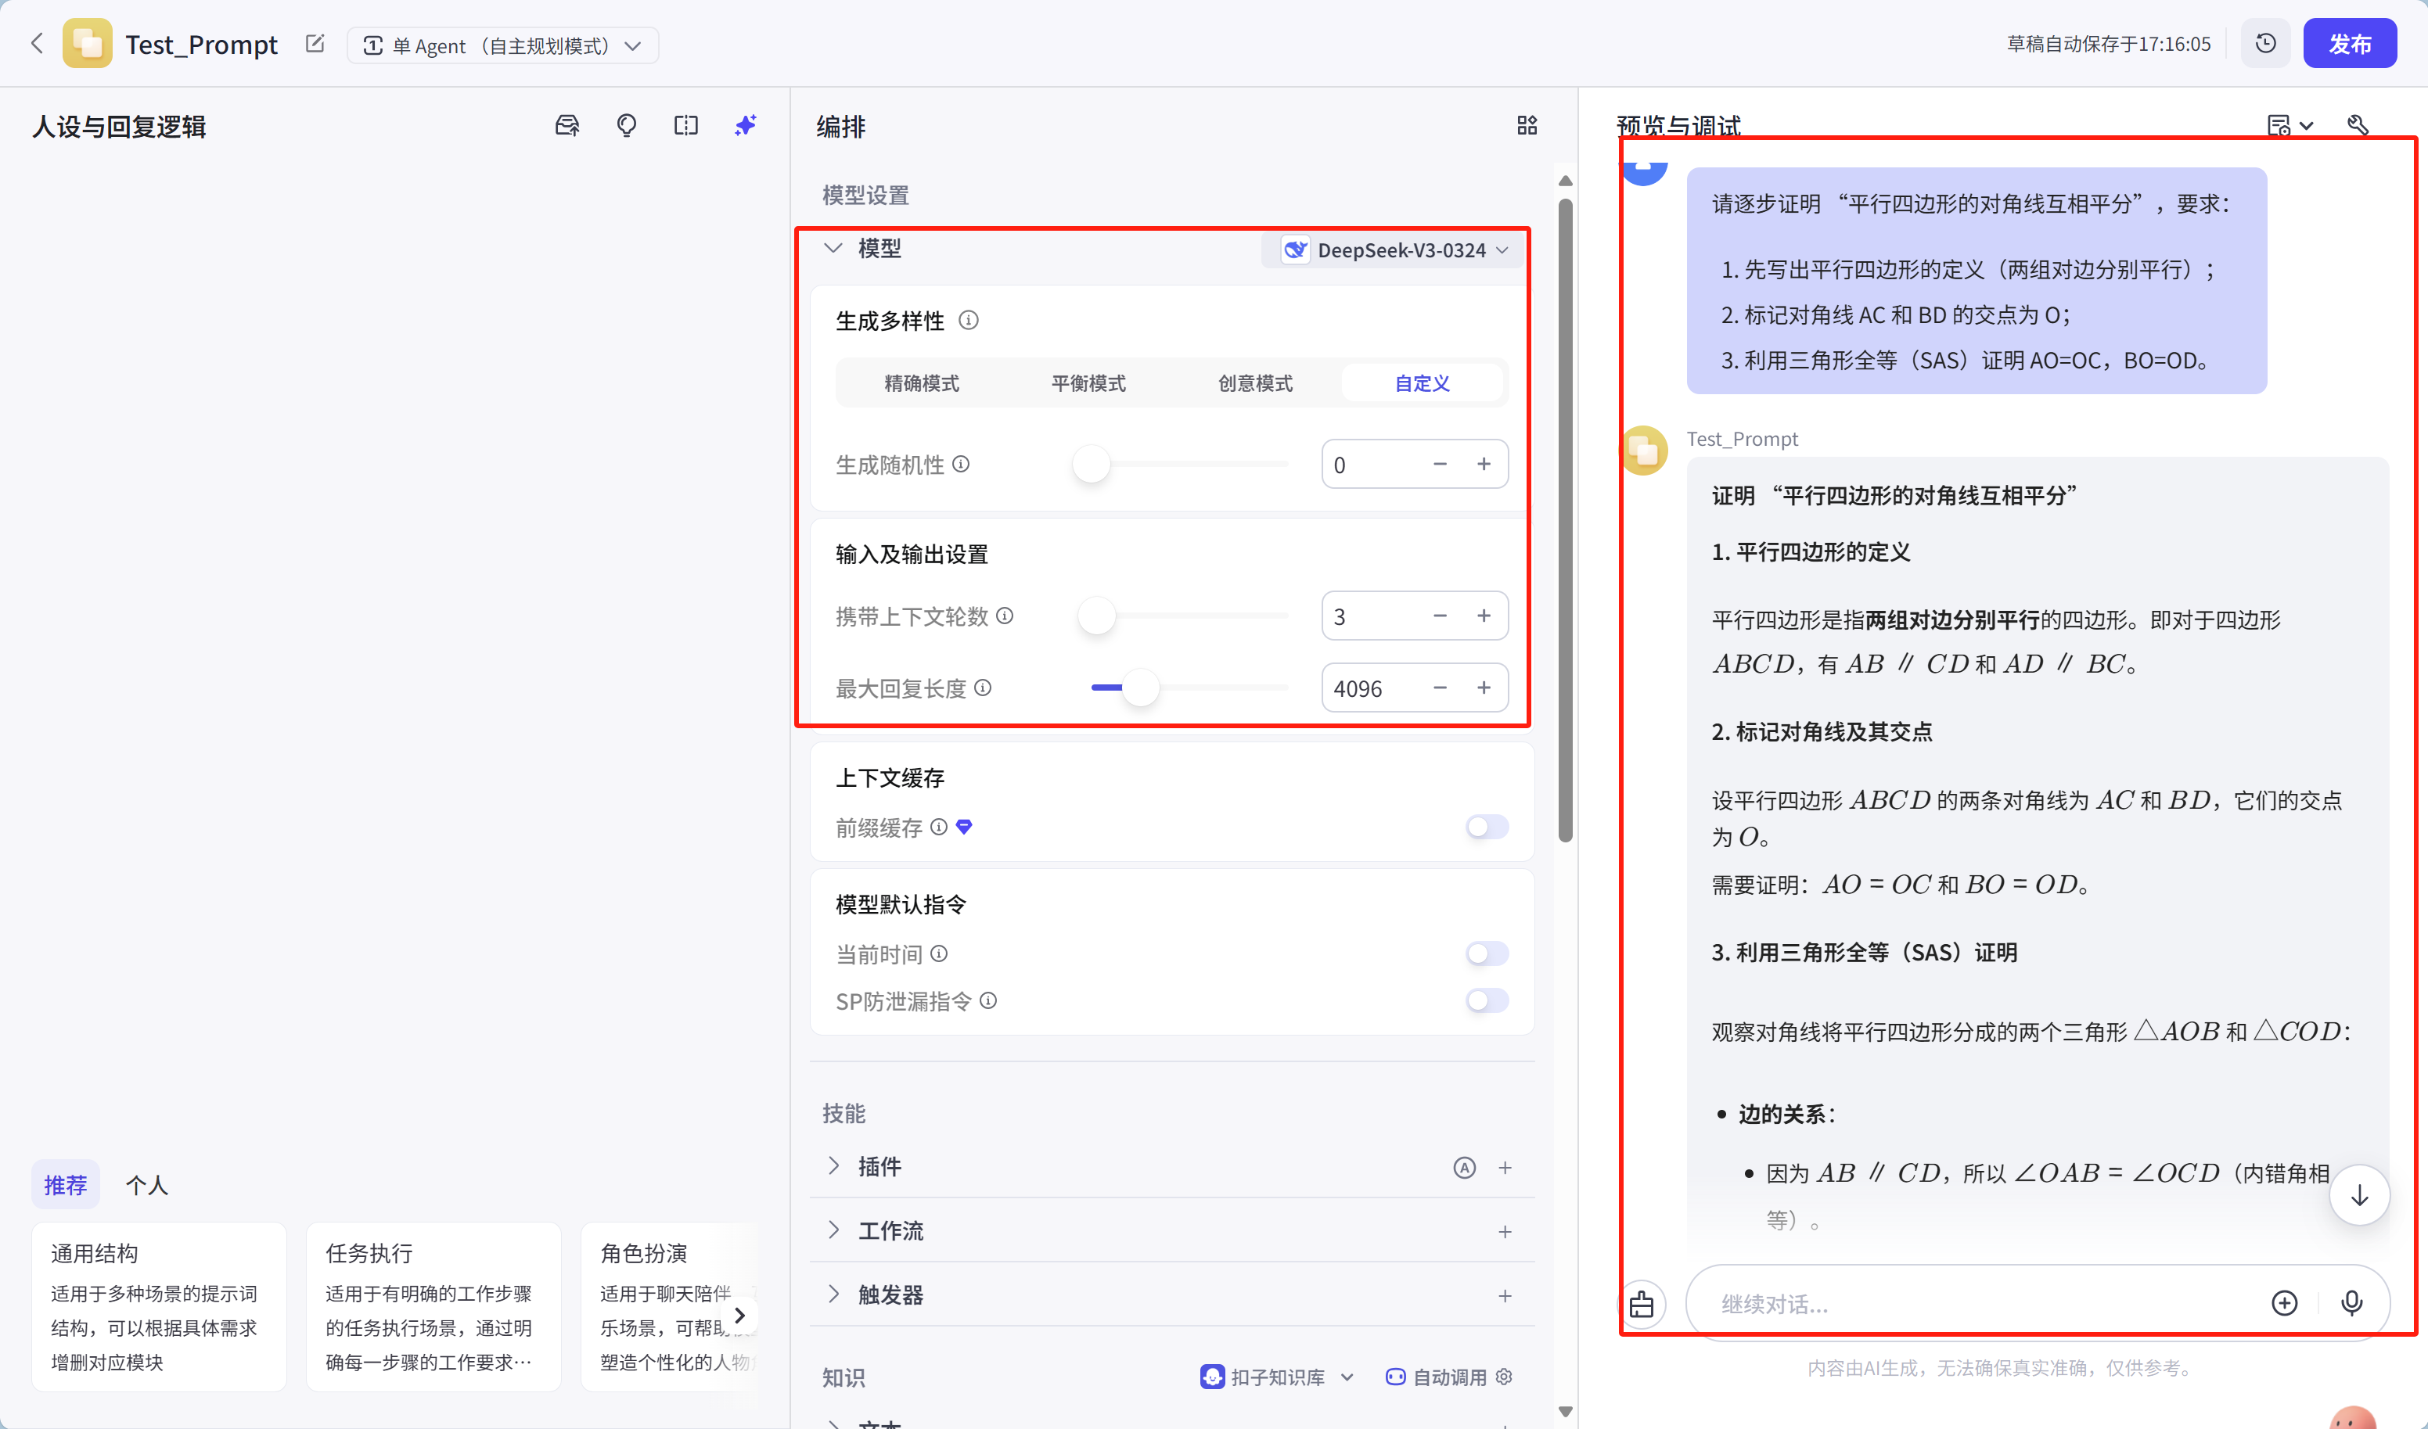Click the debug wrench icon
This screenshot has width=2428, height=1429.
pos(2357,125)
